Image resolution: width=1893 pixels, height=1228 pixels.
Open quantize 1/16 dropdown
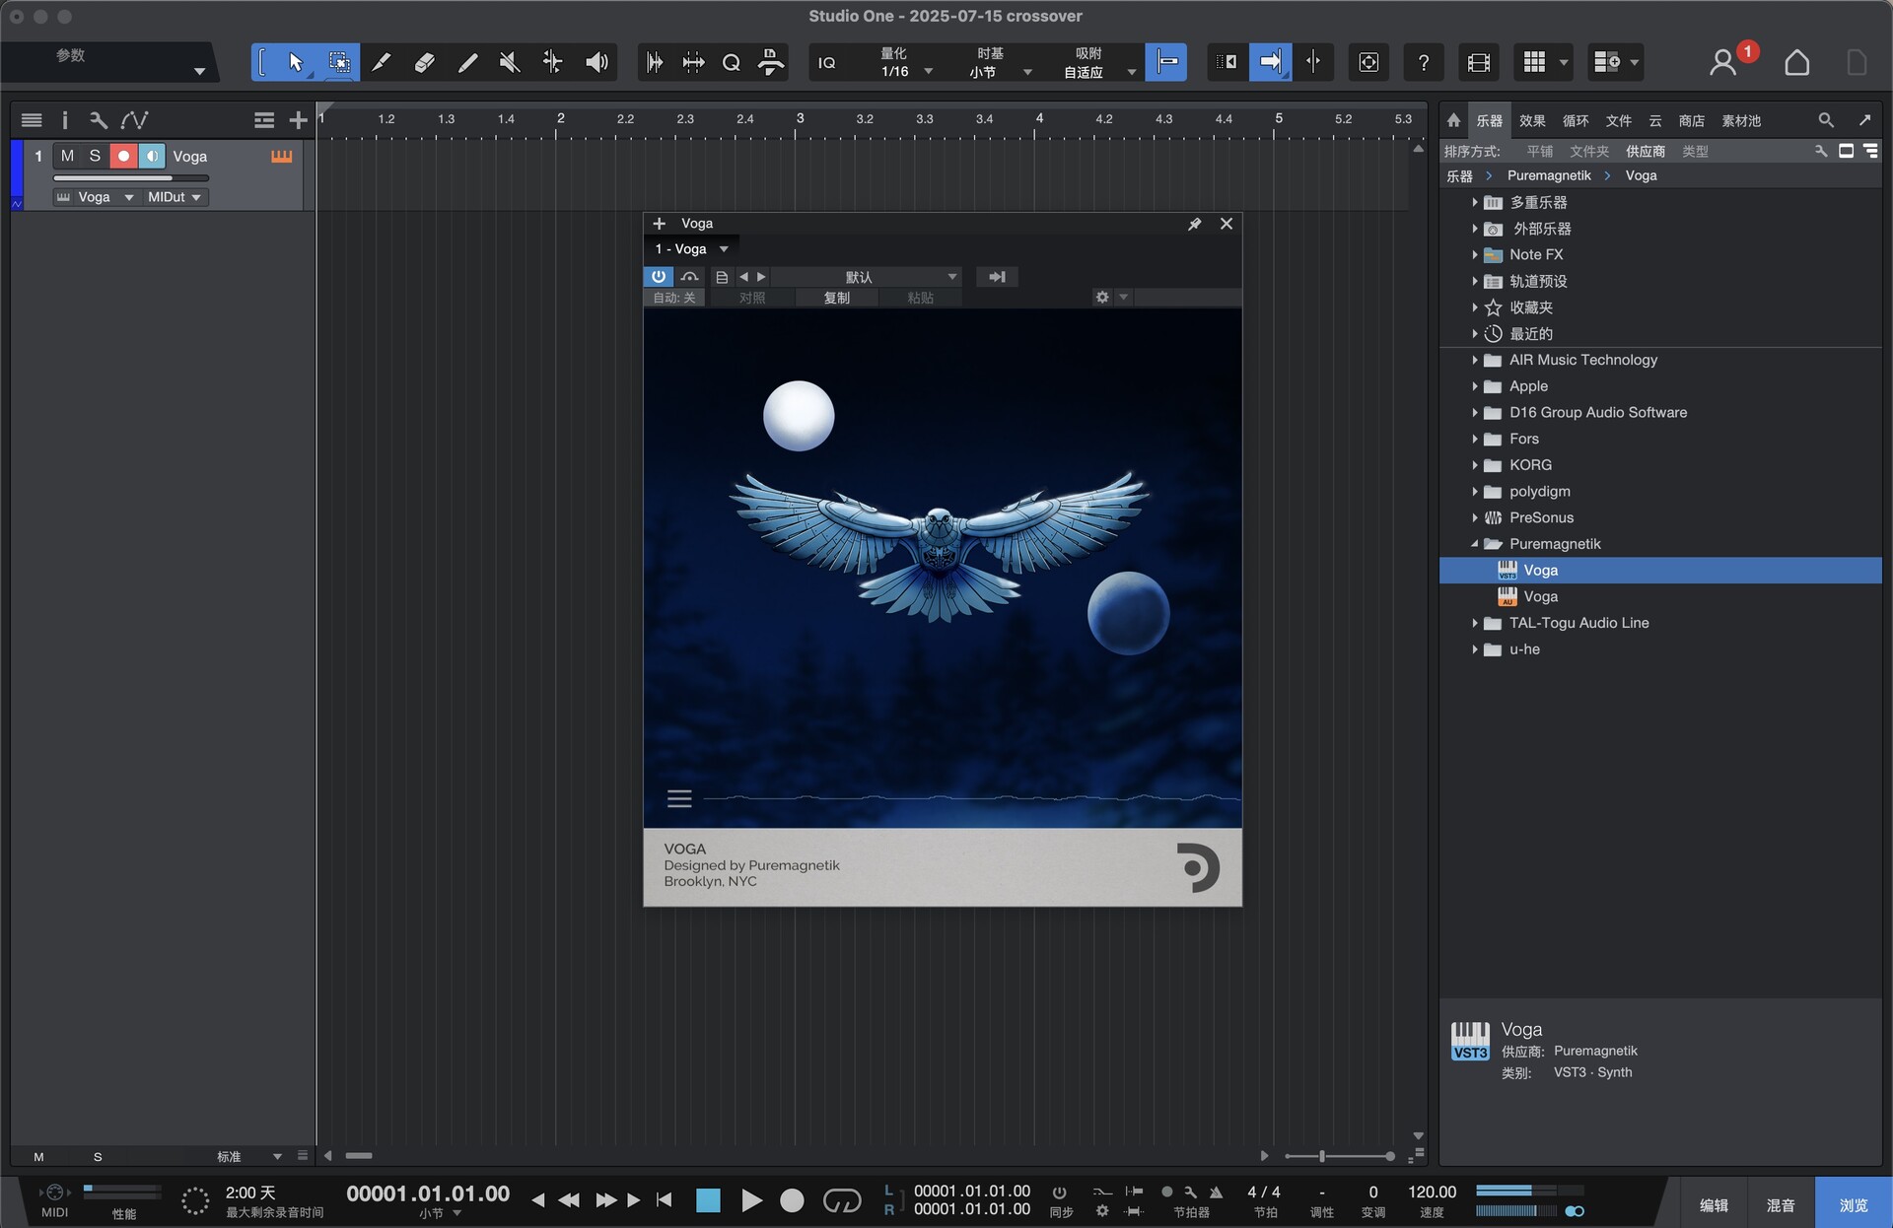click(905, 71)
